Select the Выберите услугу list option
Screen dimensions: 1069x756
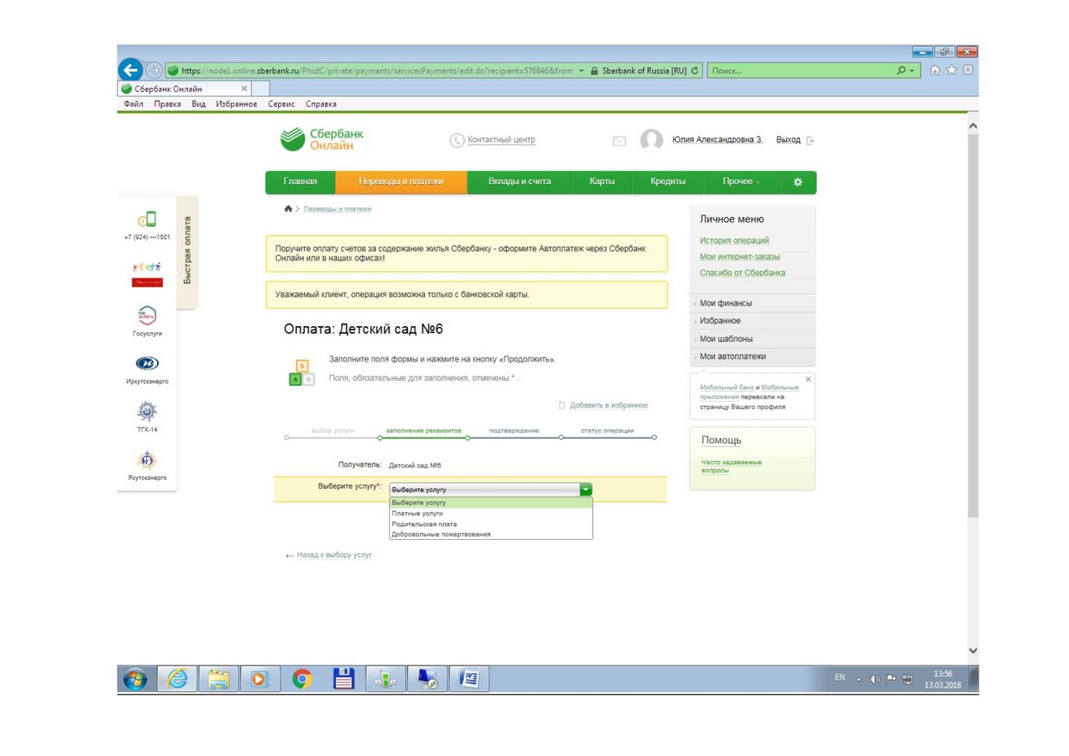coord(491,502)
